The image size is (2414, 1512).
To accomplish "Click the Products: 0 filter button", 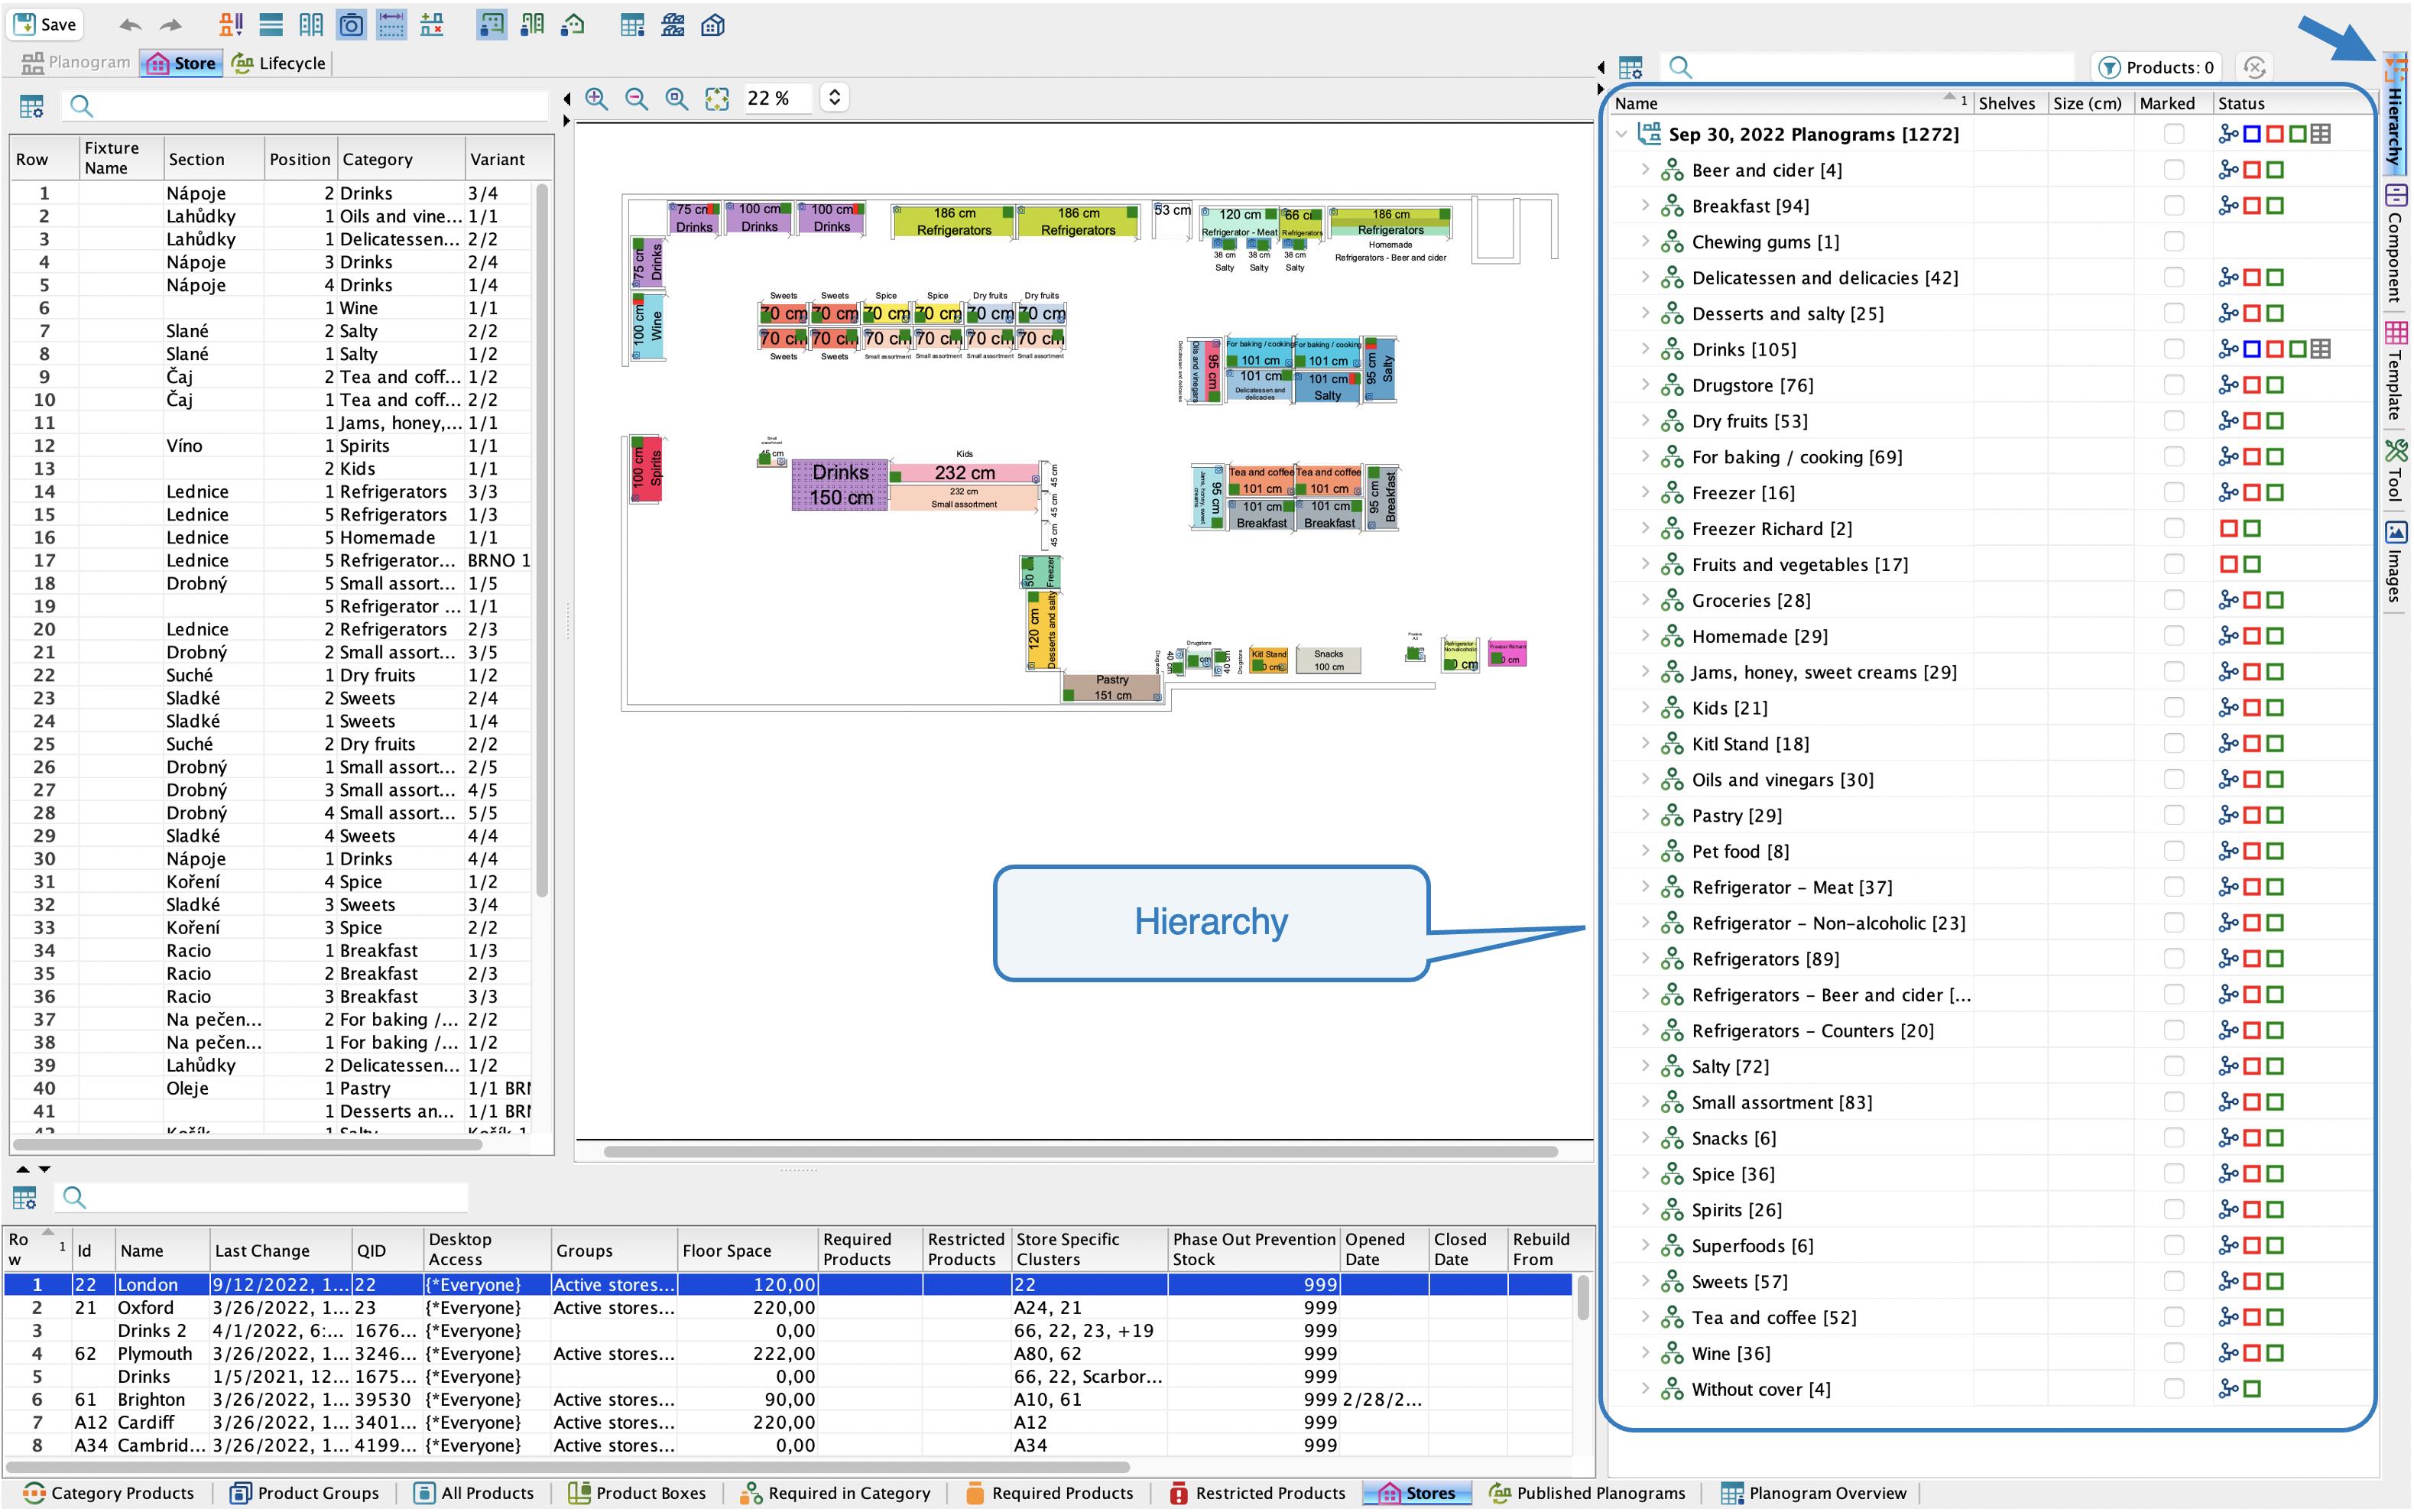I will (2156, 67).
